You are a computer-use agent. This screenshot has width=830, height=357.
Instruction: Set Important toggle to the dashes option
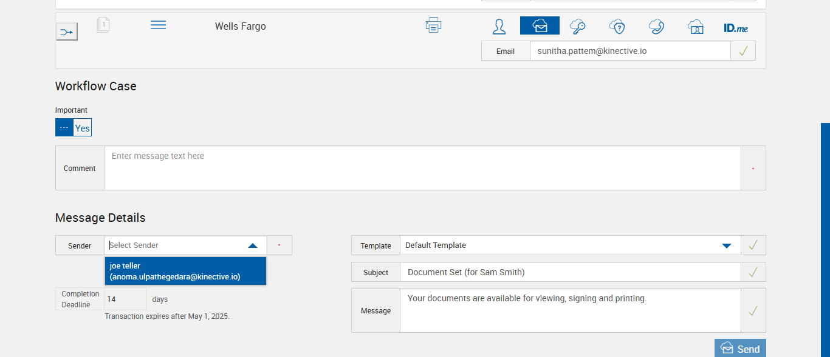point(64,128)
